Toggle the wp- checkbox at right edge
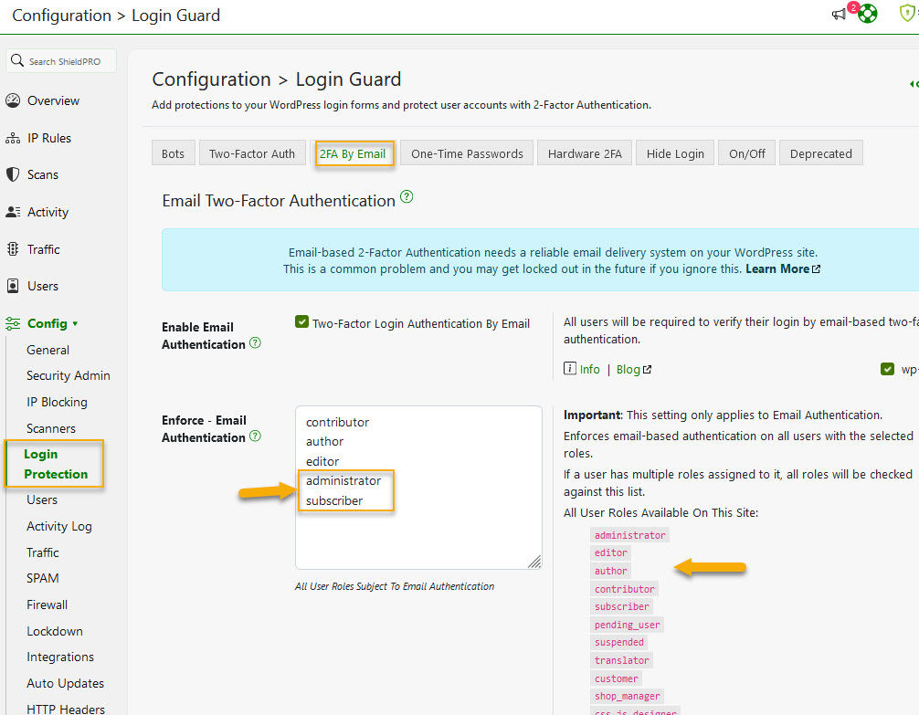919x715 pixels. pyautogui.click(x=887, y=369)
